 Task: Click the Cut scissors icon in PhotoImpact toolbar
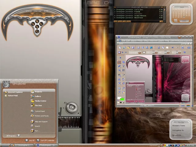pyautogui.click(x=159, y=47)
